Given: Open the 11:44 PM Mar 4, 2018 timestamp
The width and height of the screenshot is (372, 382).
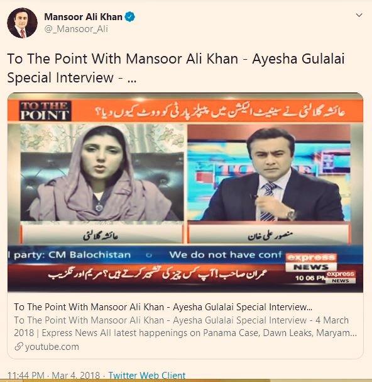Looking at the screenshot, I should [x=54, y=376].
